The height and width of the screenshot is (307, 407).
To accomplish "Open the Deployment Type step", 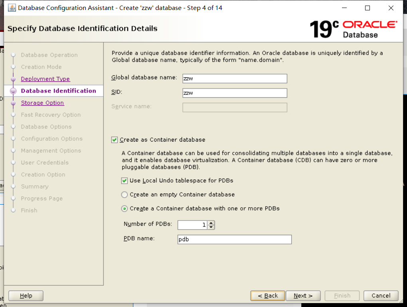I will [x=45, y=79].
